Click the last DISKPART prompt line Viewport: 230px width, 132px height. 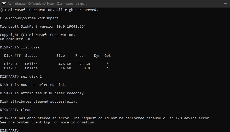(x=11, y=130)
